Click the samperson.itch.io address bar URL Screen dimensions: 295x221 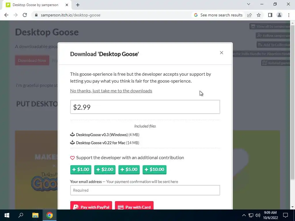(x=71, y=15)
